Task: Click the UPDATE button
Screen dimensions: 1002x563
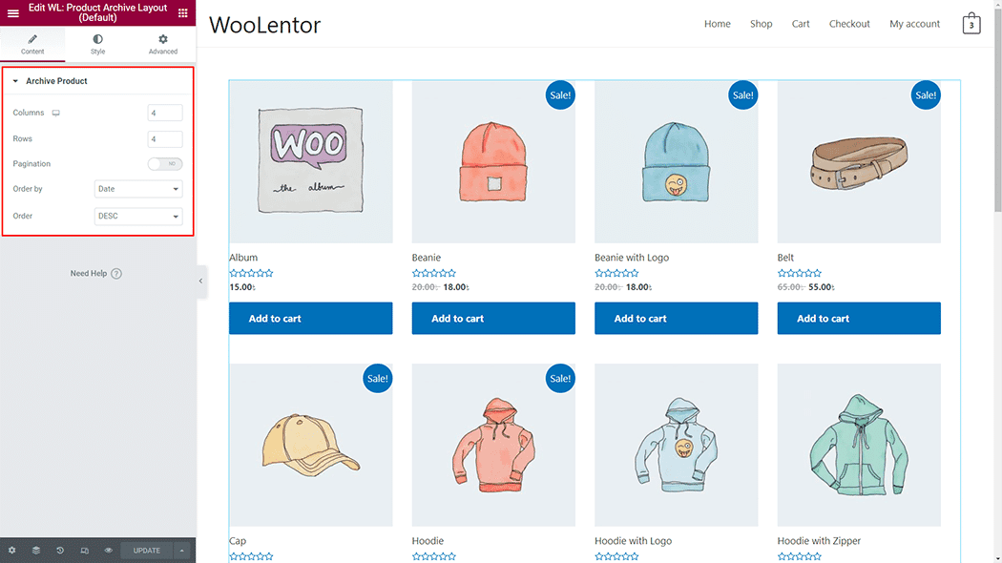Action: coord(146,551)
